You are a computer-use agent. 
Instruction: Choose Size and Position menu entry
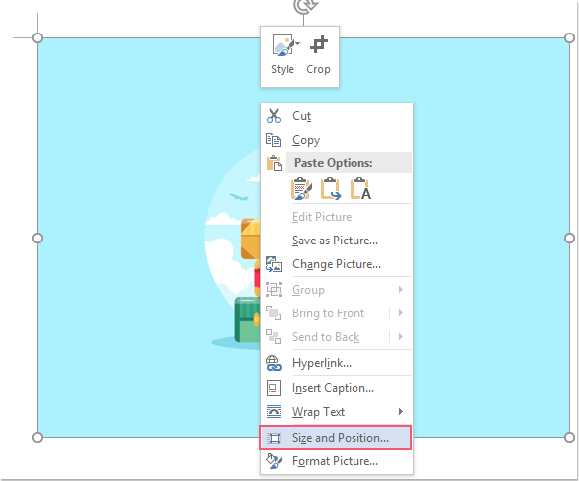point(335,438)
